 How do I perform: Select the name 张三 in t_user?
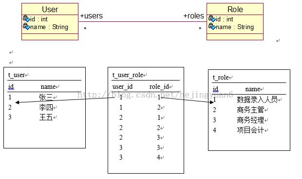46,97
